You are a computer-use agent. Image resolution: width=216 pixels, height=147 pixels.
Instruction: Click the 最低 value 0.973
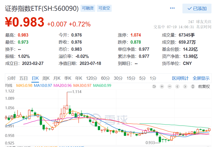(23, 42)
